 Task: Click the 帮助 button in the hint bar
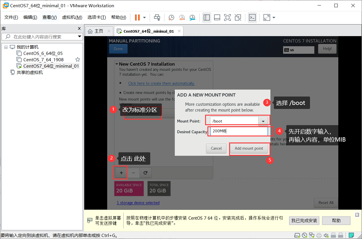point(336,221)
